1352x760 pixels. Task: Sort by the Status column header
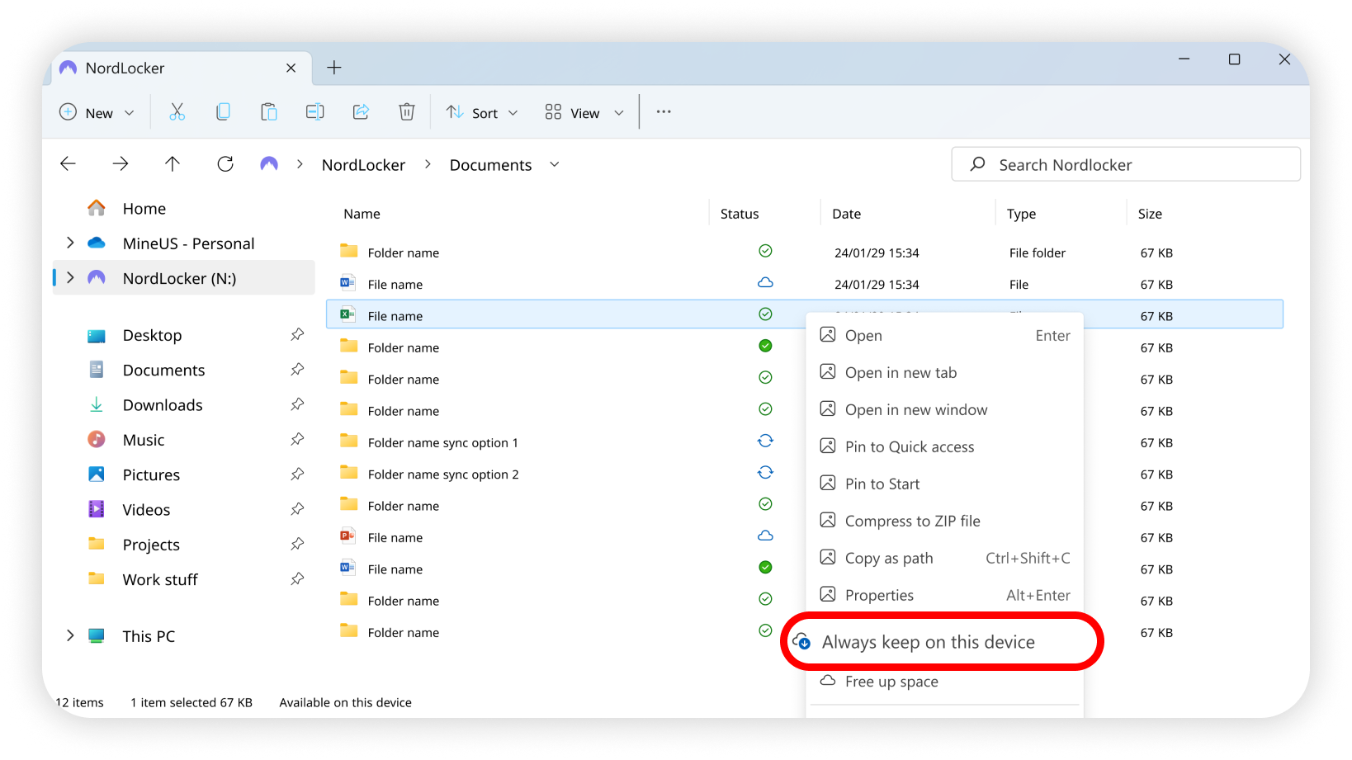point(740,214)
